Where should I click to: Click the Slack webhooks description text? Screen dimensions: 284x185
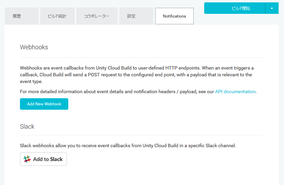(x=128, y=146)
